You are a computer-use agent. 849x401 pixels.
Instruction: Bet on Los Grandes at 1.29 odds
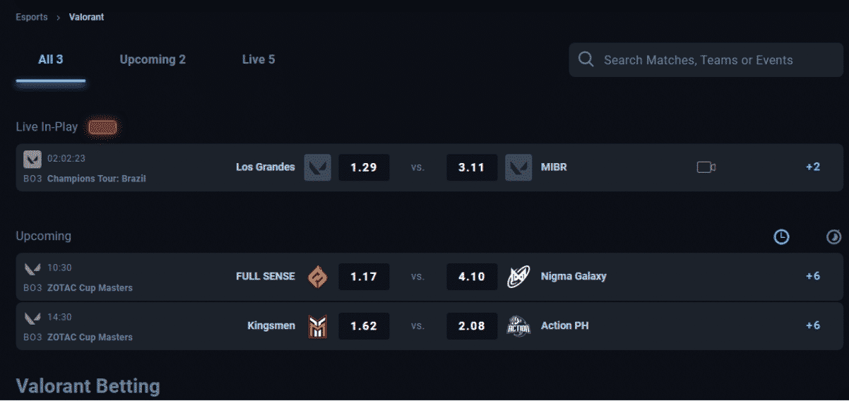tap(364, 167)
